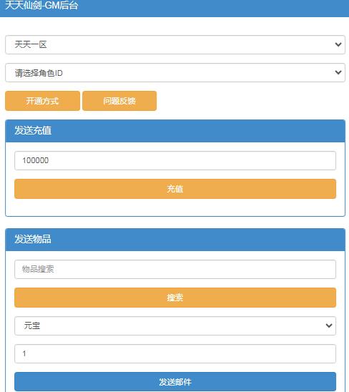Click the 发送物品 panel header
Image resolution: width=349 pixels, height=392 pixels.
coord(175,239)
